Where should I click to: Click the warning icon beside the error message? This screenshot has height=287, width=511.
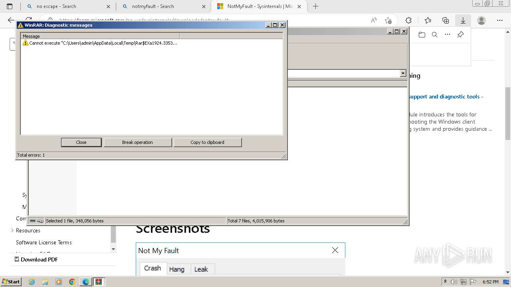point(25,43)
